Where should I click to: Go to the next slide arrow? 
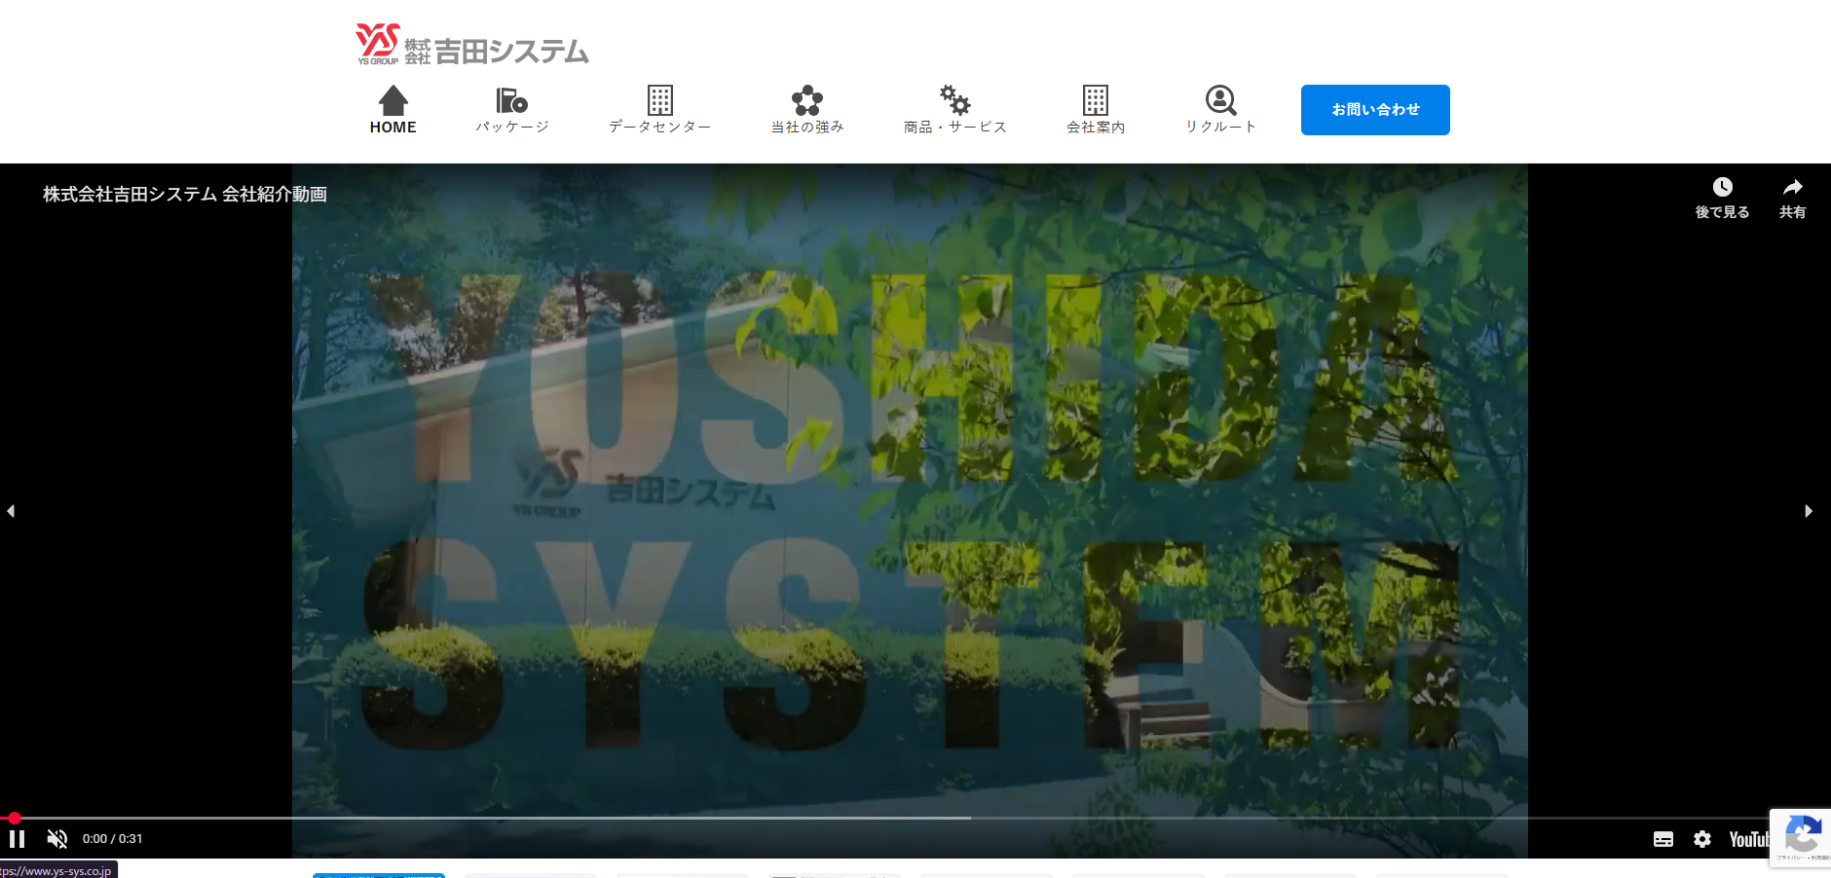coord(1809,511)
